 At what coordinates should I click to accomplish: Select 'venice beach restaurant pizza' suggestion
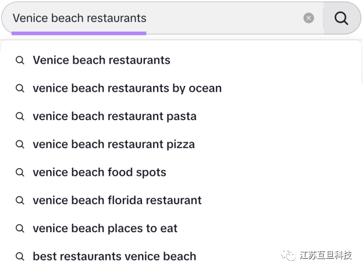tap(113, 144)
